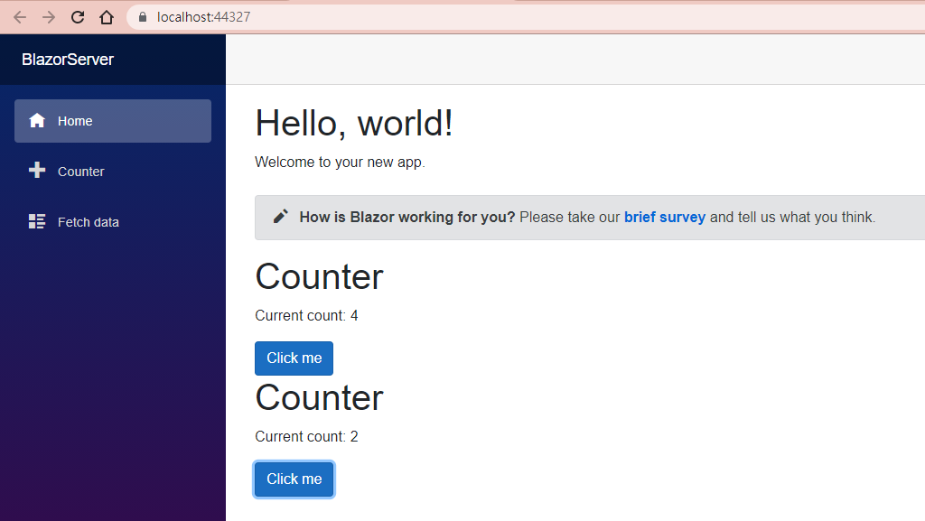Navigate to the Counter page
Viewport: 925px width, 521px height.
tap(113, 172)
